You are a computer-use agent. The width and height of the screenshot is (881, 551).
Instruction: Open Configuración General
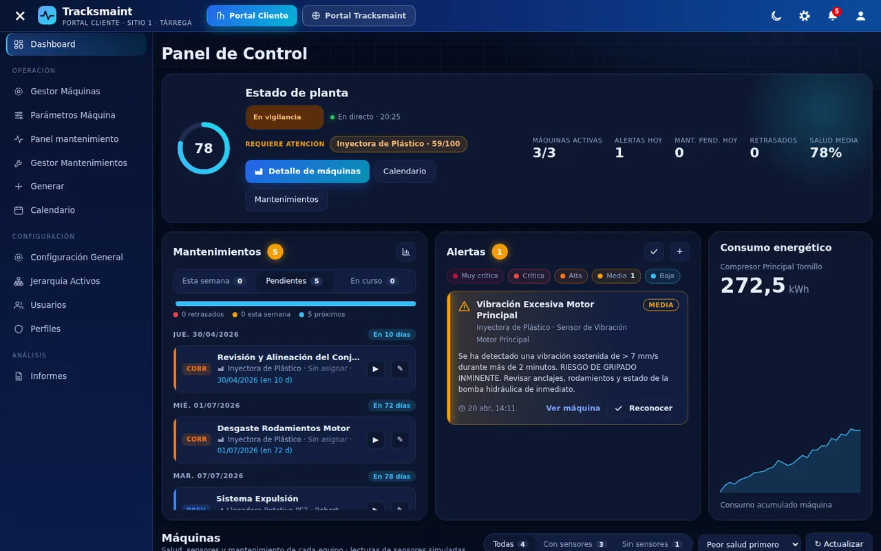pos(76,258)
